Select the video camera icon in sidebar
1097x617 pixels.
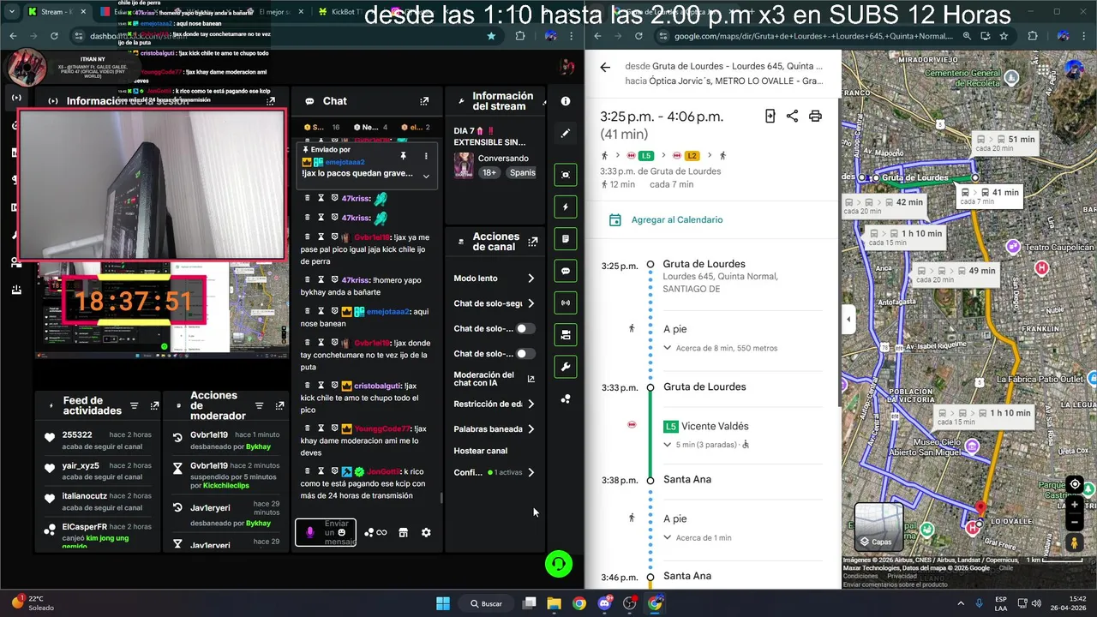[x=566, y=335]
